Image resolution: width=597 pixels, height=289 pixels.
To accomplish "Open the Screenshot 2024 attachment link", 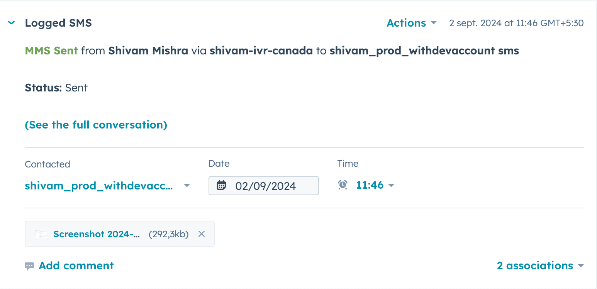I will 97,234.
